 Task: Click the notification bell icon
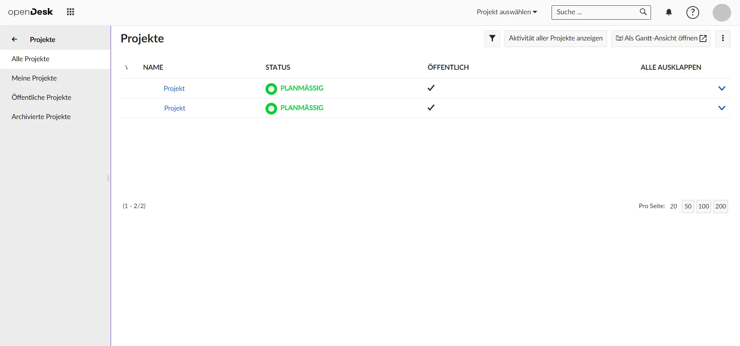669,12
